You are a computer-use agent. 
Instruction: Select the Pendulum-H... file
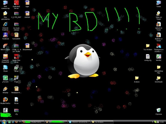(x=16, y=90)
